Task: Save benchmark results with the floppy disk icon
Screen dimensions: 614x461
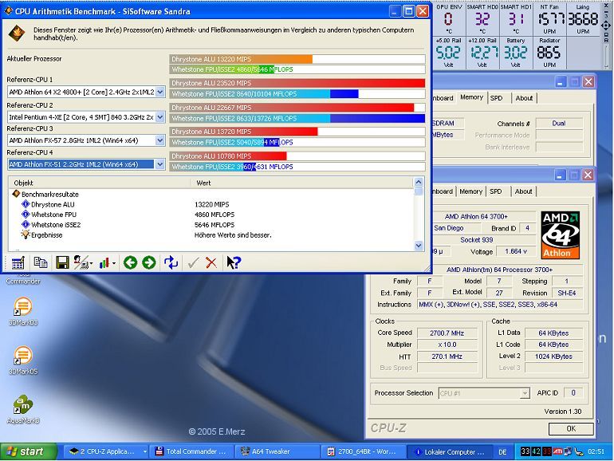Action: (62, 262)
